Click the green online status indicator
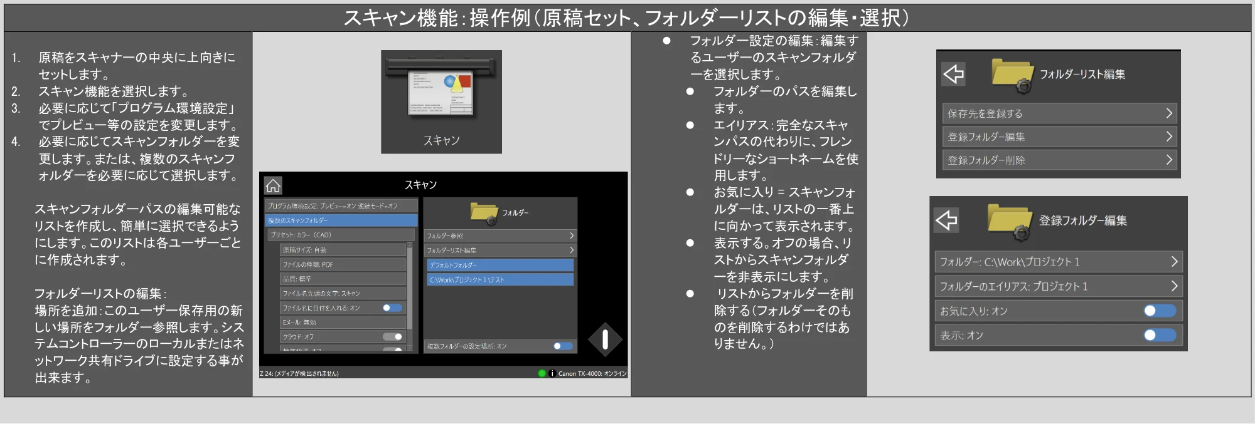The image size is (1255, 424). [x=542, y=373]
